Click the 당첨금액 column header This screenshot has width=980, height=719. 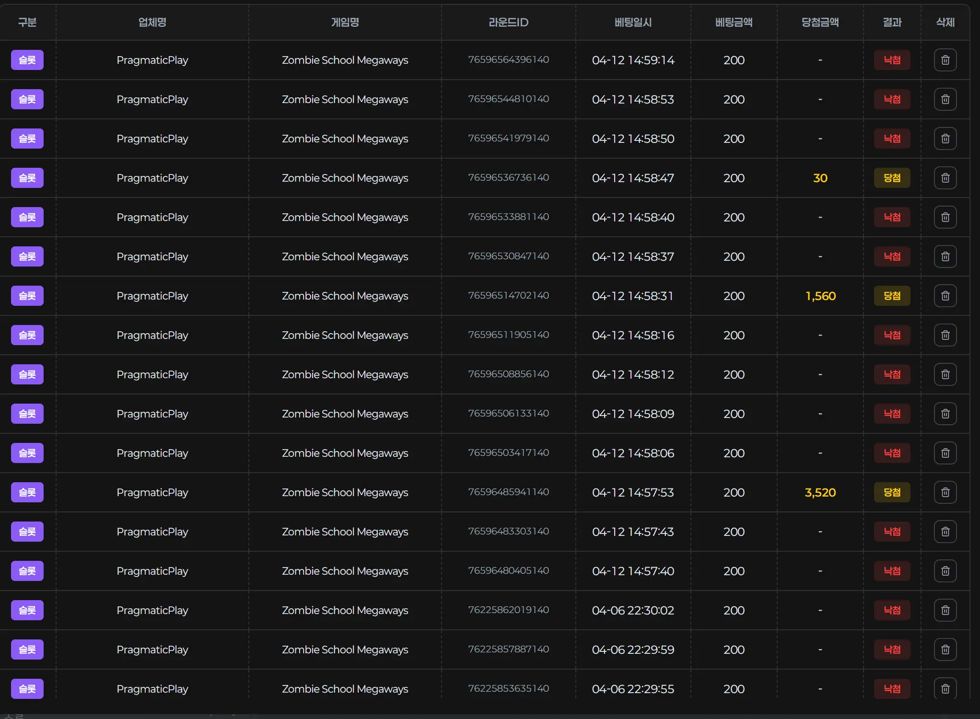(820, 22)
